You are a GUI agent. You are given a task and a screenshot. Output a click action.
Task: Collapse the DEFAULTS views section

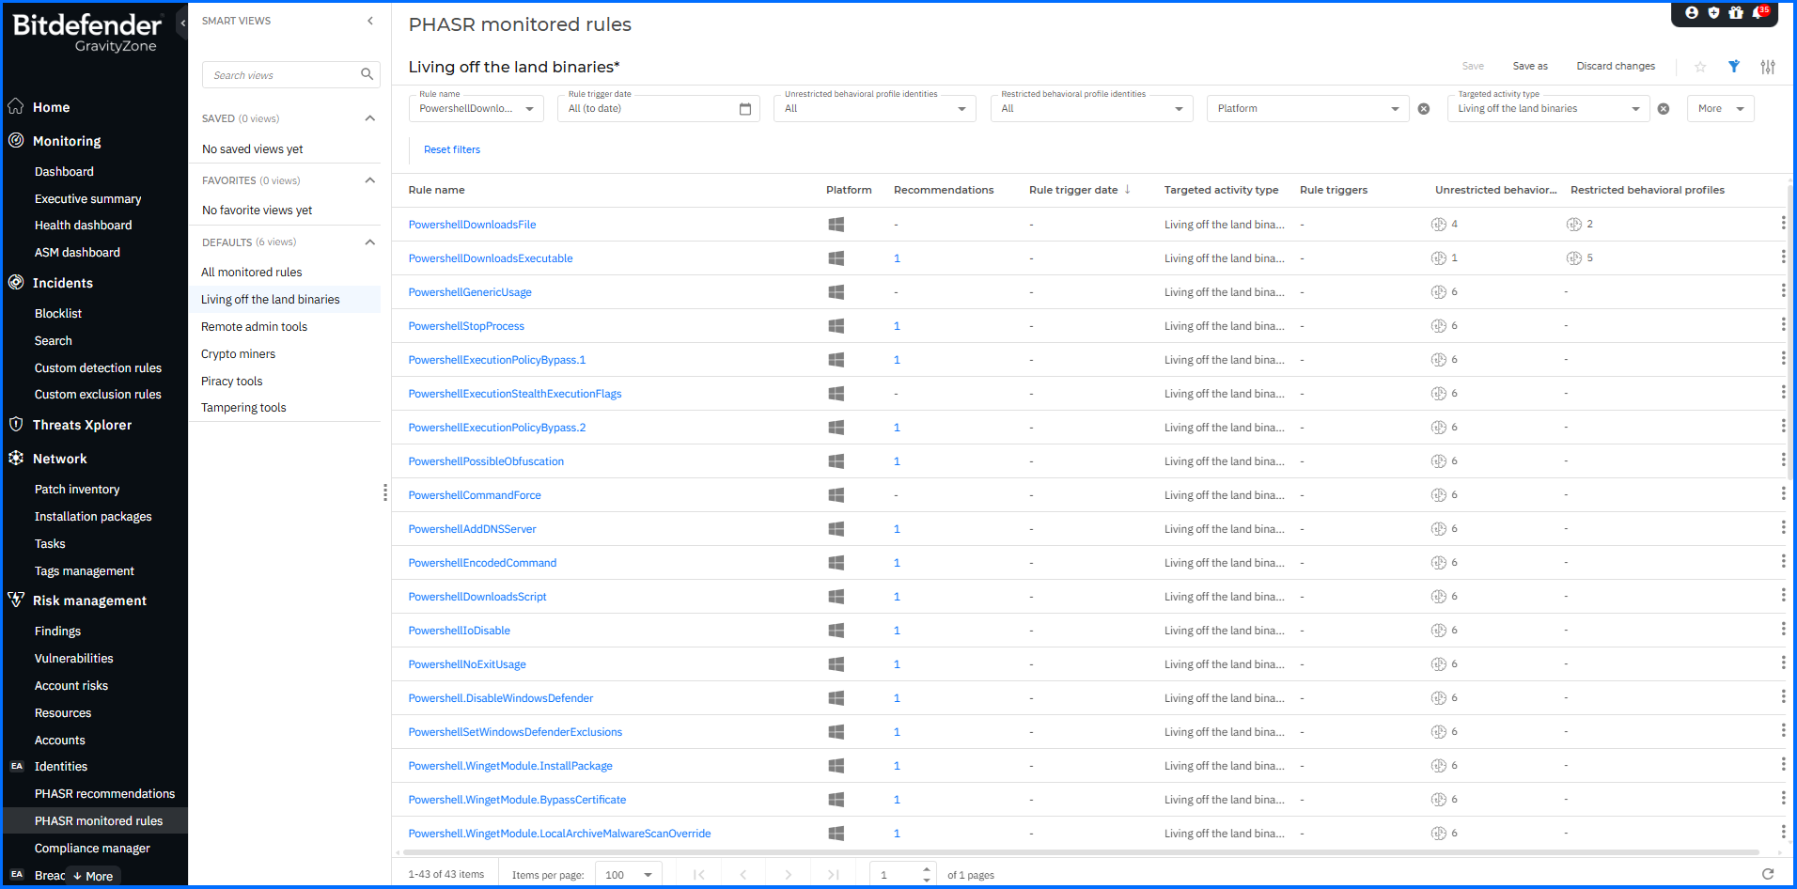click(x=370, y=242)
